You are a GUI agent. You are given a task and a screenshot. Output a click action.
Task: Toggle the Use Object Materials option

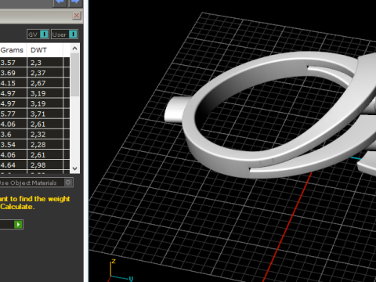coord(68,183)
